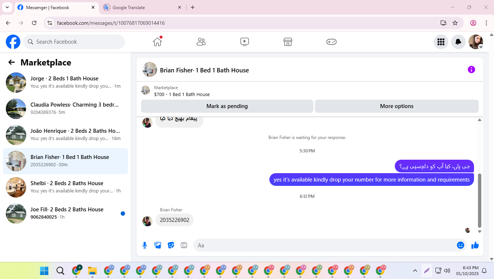Open conversation information purple icon
Image resolution: width=494 pixels, height=279 pixels.
(x=471, y=69)
